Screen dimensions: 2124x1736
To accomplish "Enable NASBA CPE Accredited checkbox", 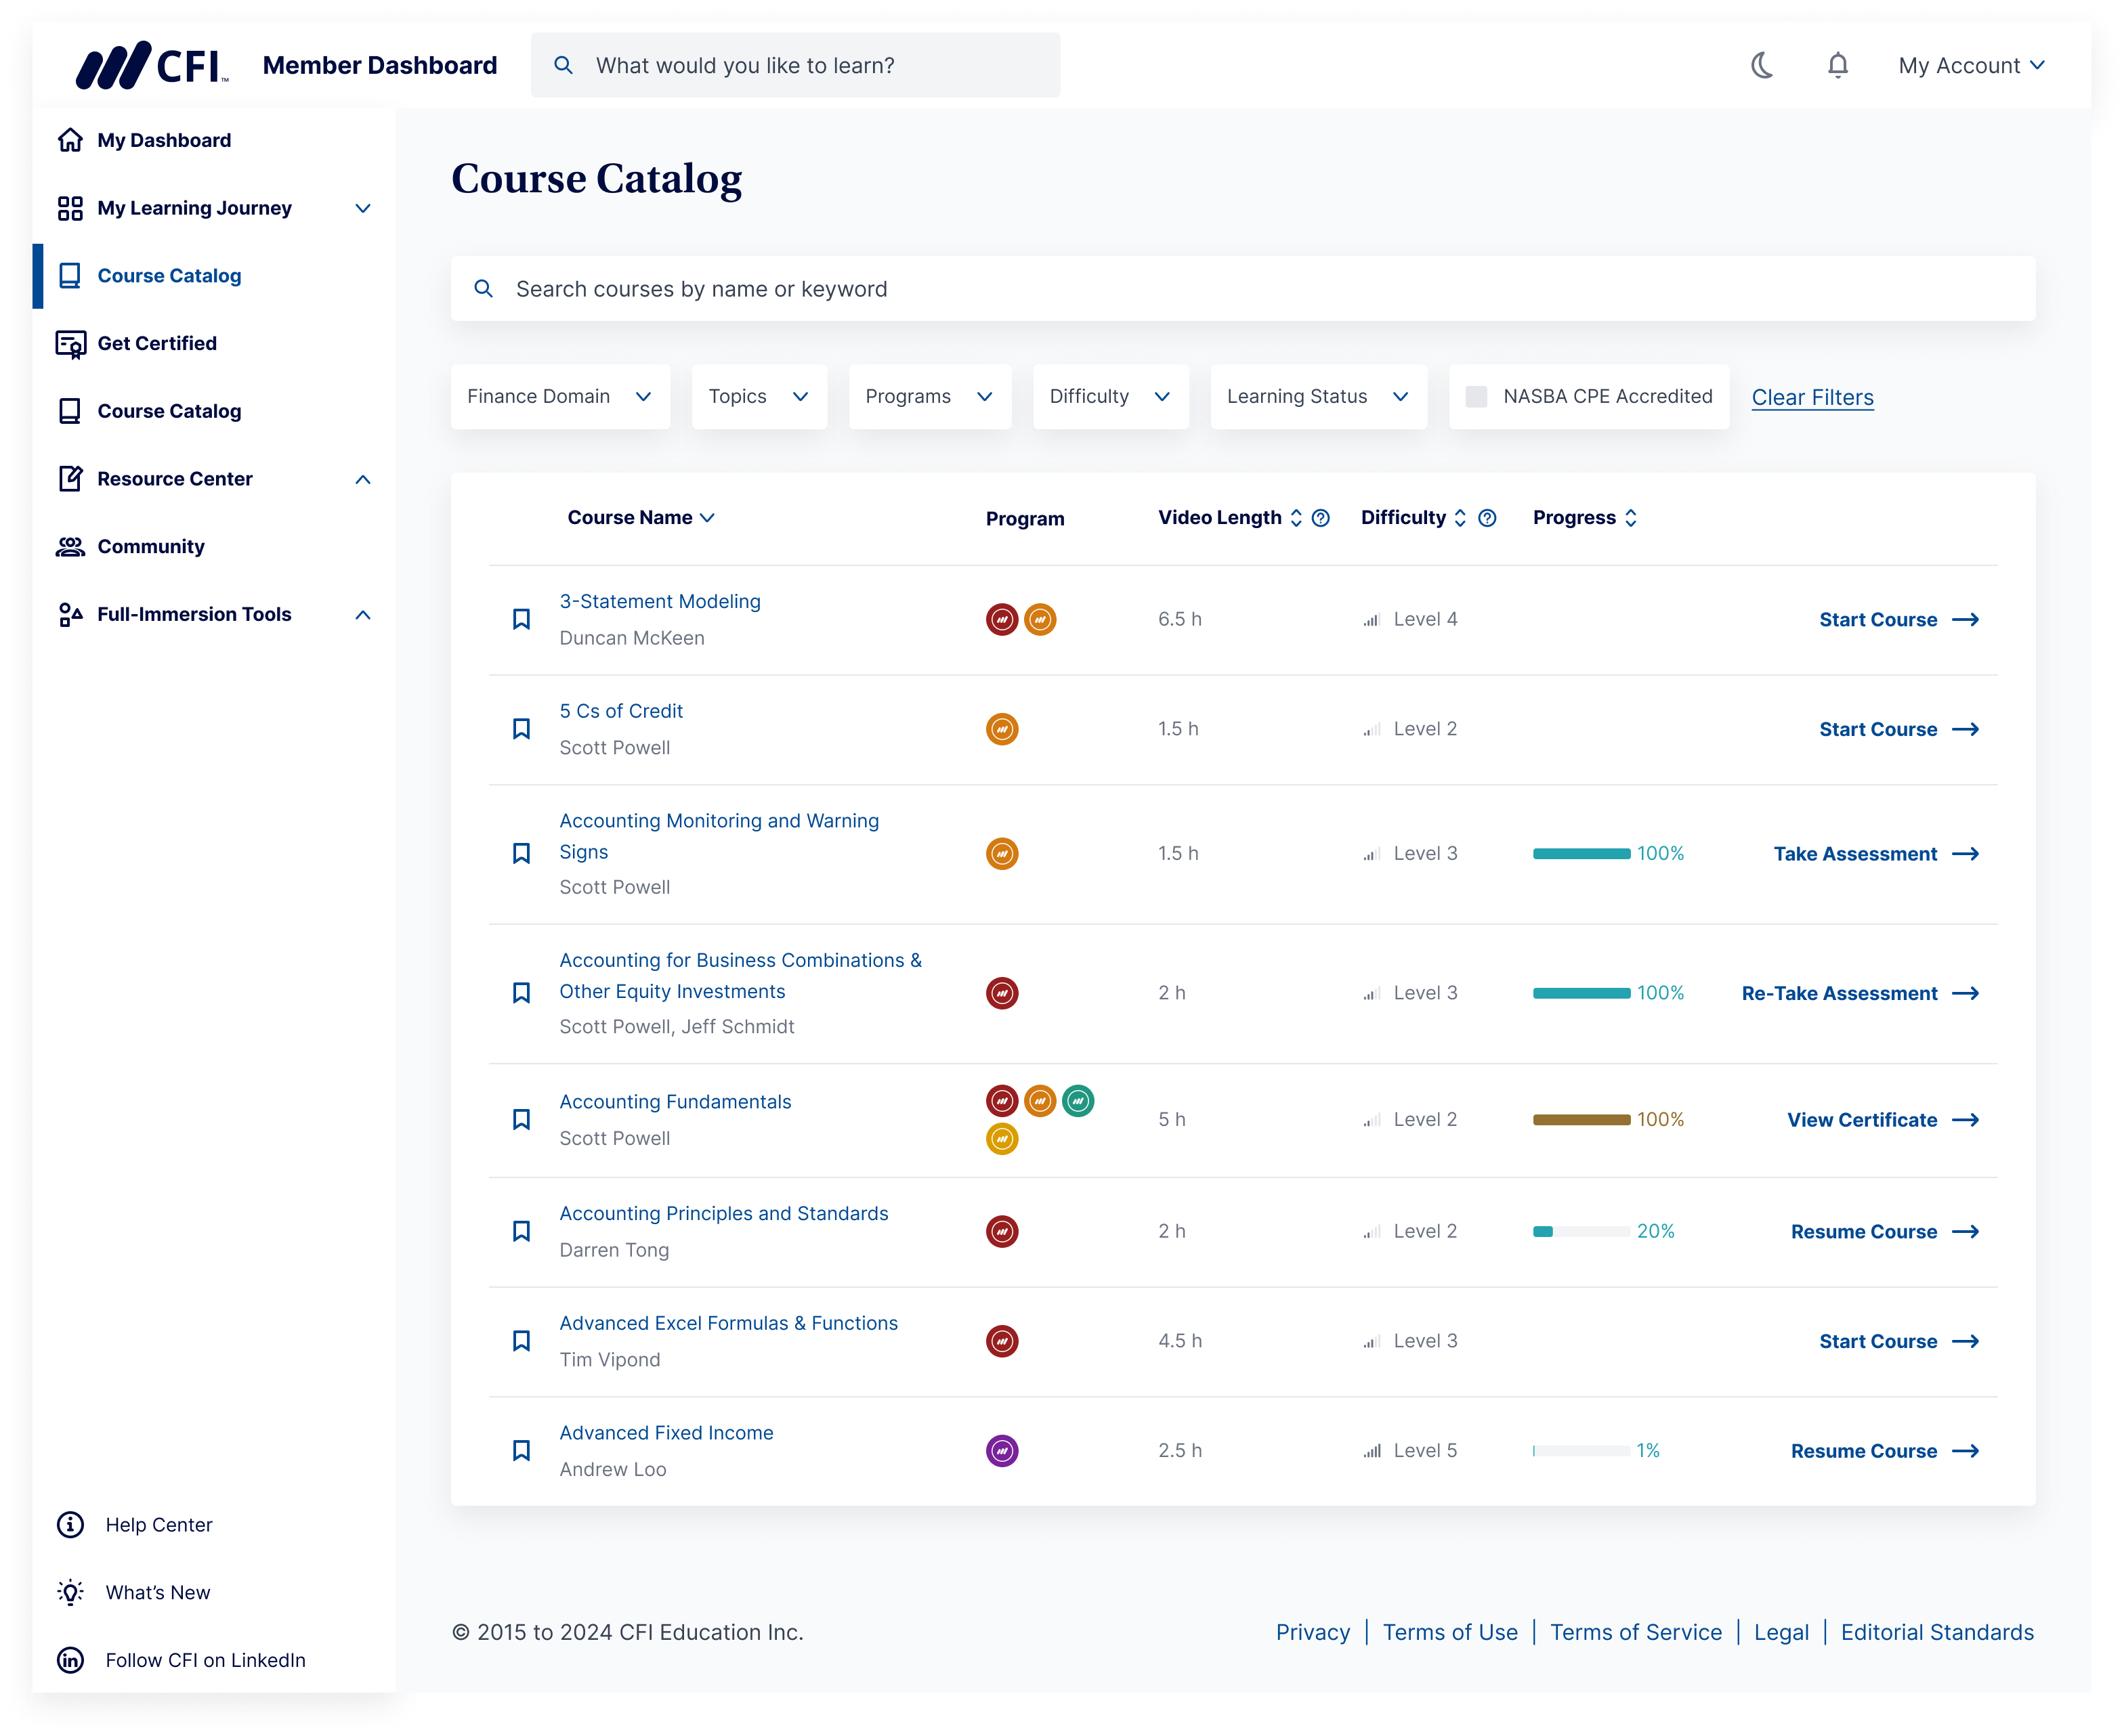I will (1476, 397).
